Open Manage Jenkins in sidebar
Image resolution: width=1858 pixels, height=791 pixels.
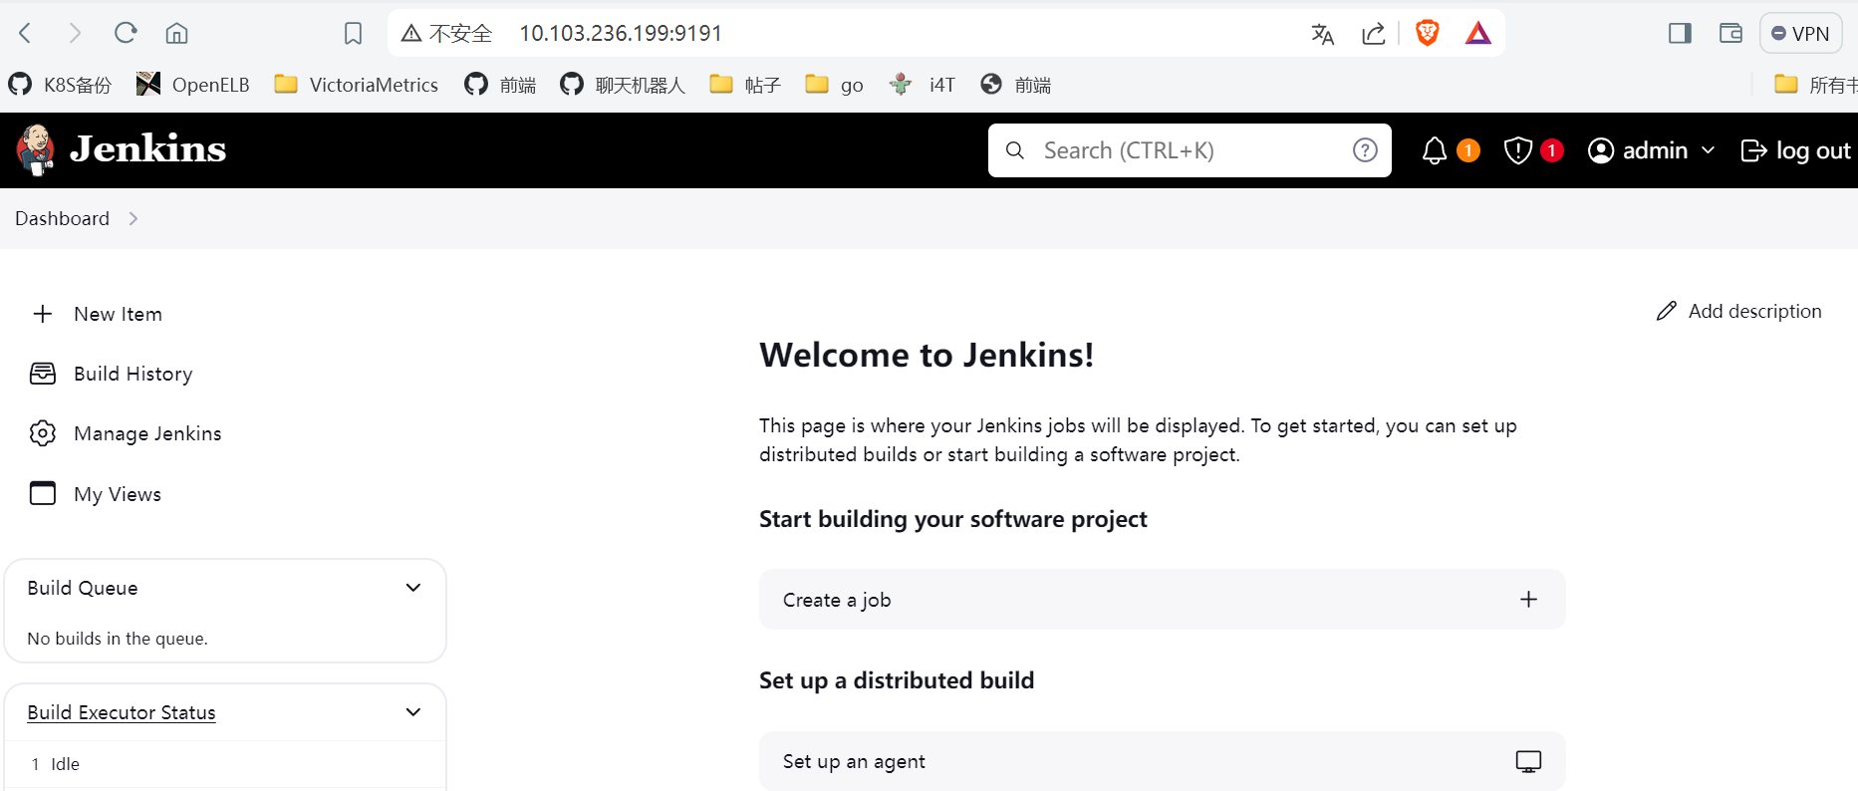click(x=126, y=433)
